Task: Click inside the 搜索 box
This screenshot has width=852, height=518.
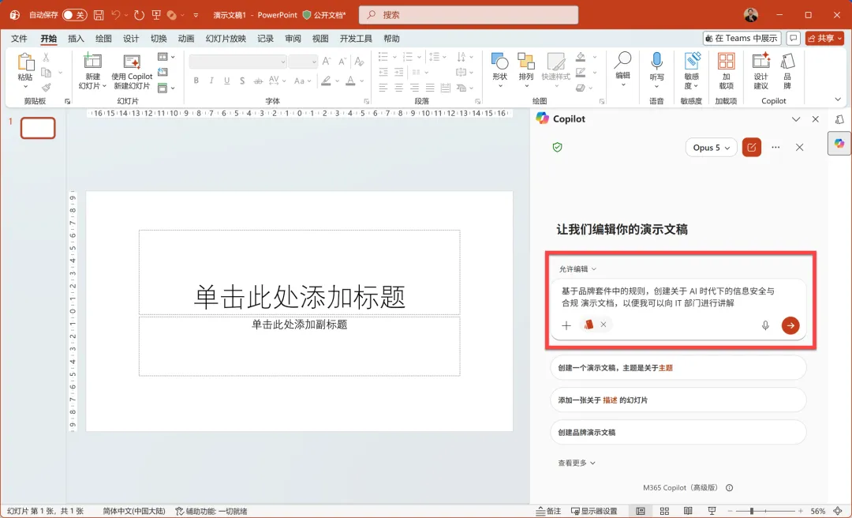Action: pyautogui.click(x=469, y=15)
